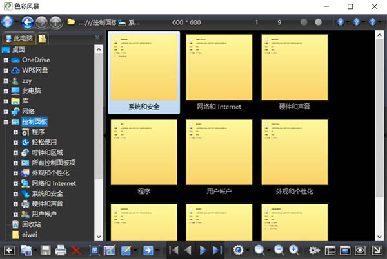Expand the 程序 tree node

[15, 132]
